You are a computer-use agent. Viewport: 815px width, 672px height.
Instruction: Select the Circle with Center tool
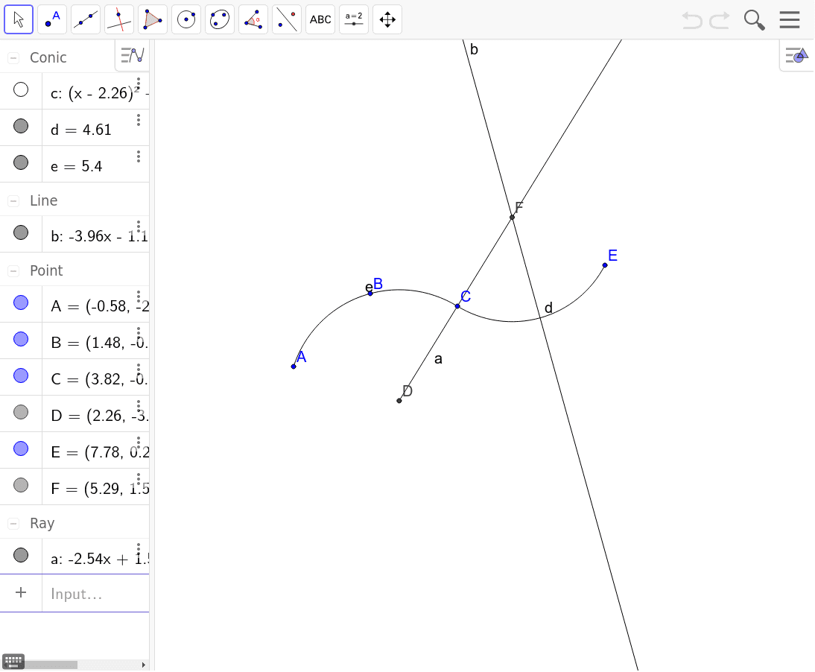[186, 20]
